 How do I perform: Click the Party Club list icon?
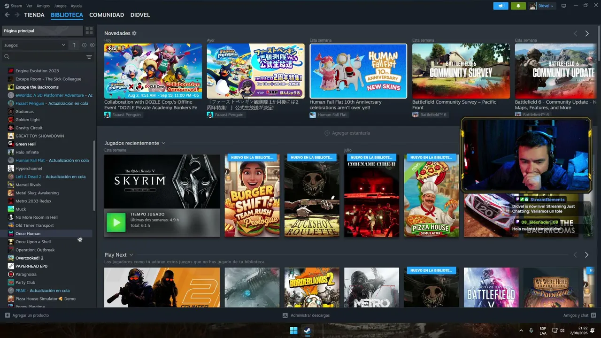click(x=11, y=283)
